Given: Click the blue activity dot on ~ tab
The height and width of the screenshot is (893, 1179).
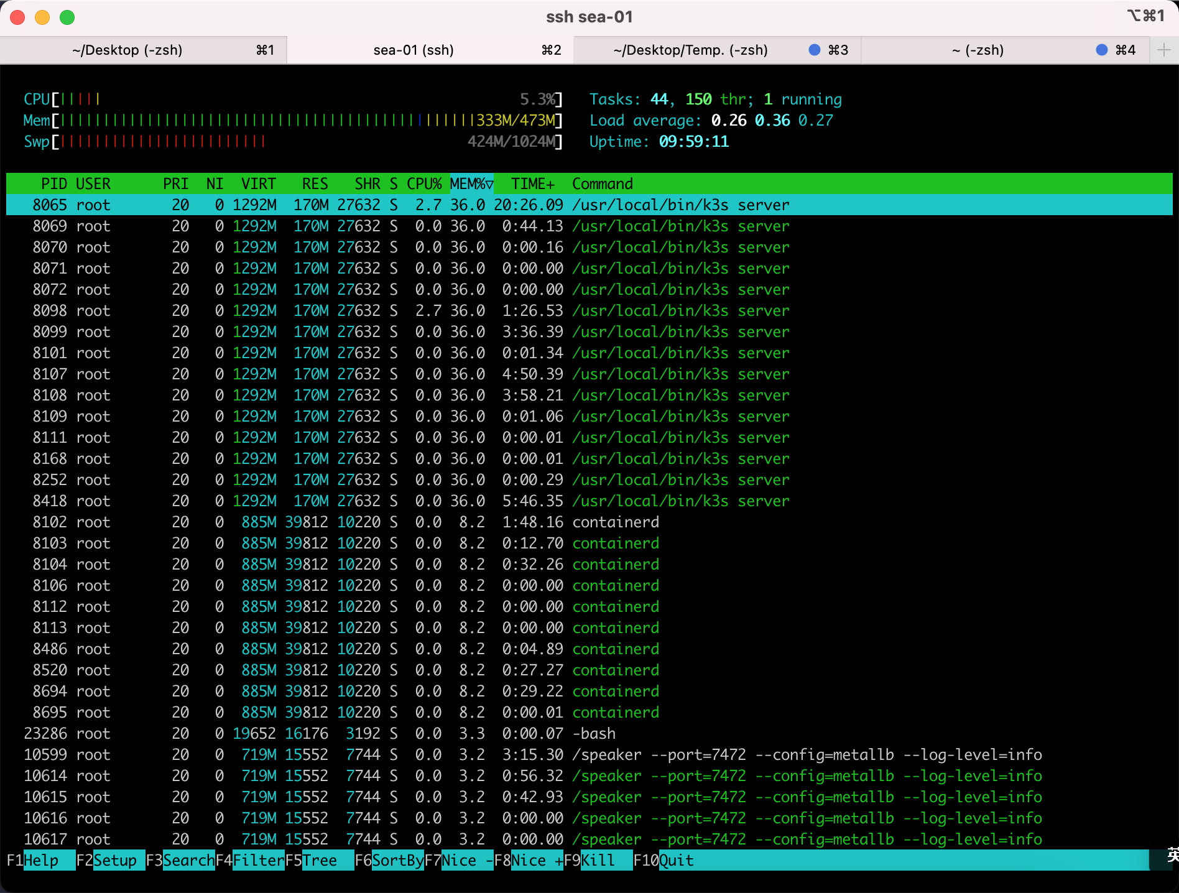Looking at the screenshot, I should pos(1101,50).
